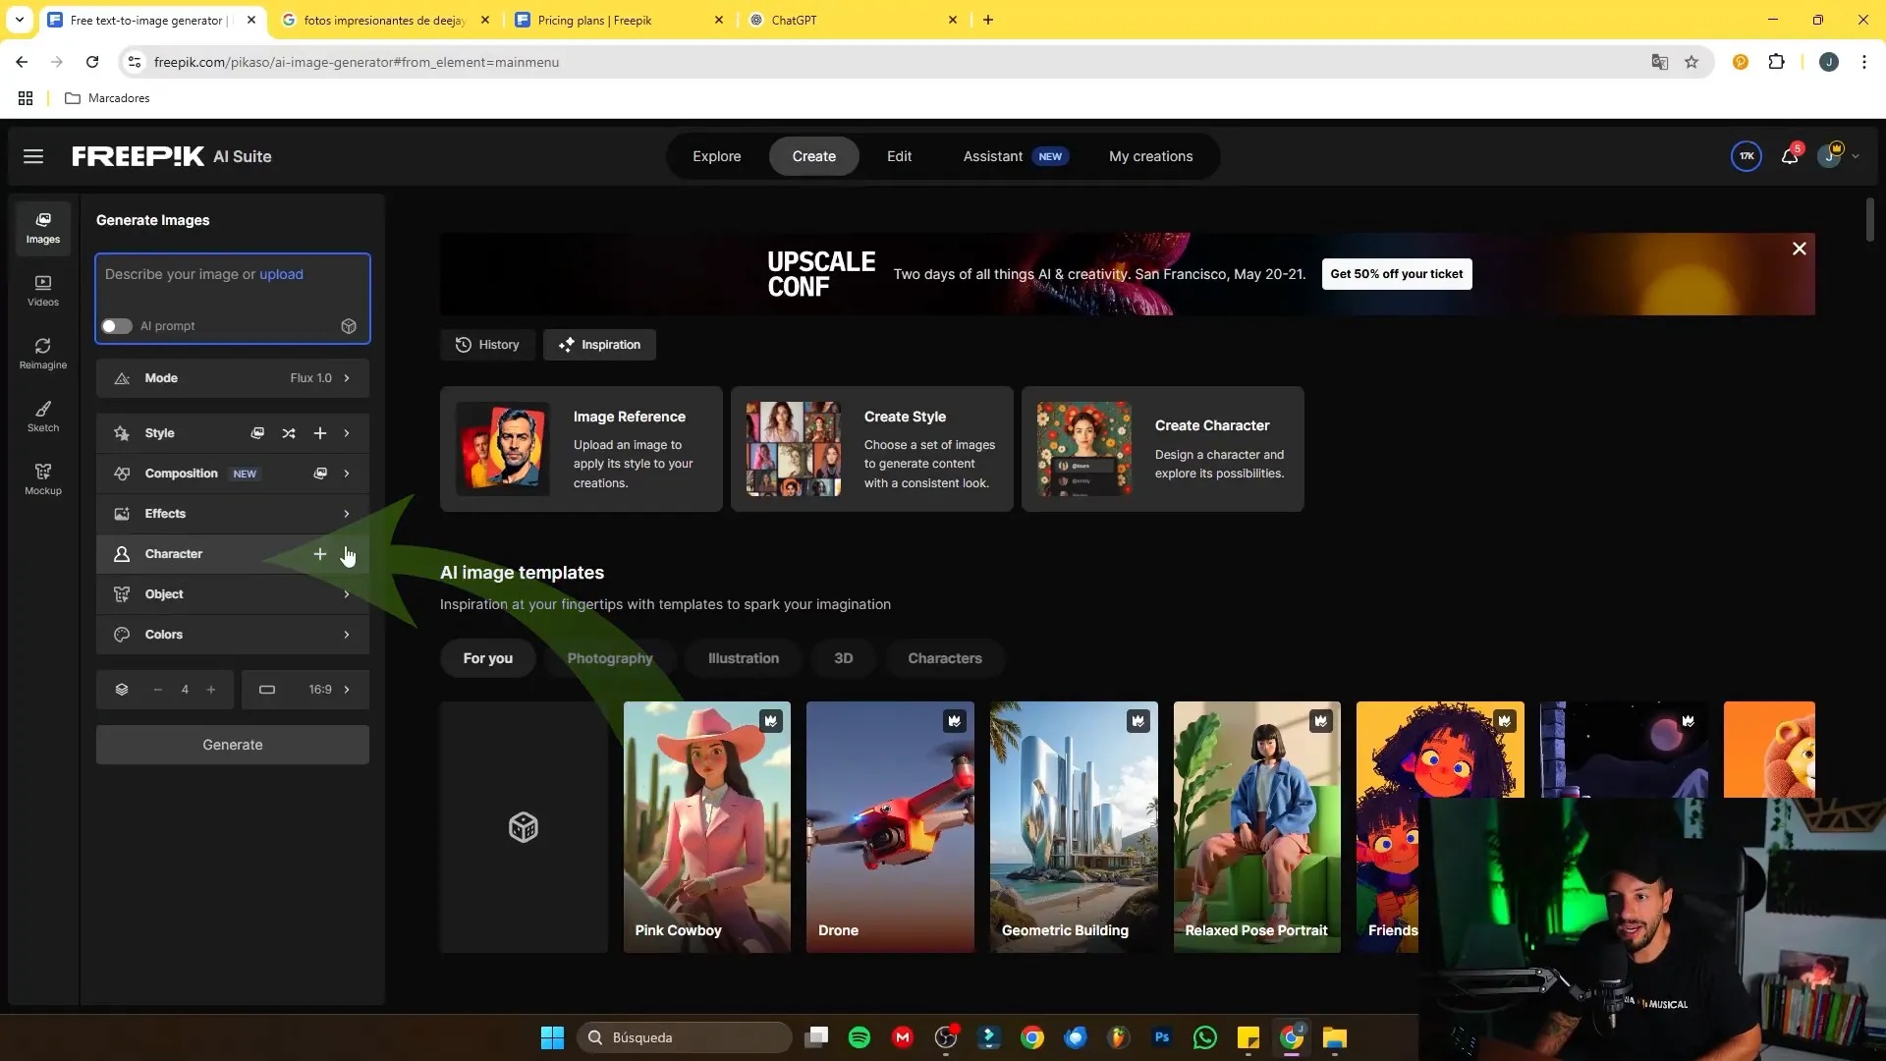Open the Create Character card
Viewport: 1886px width, 1061px height.
click(x=1163, y=449)
